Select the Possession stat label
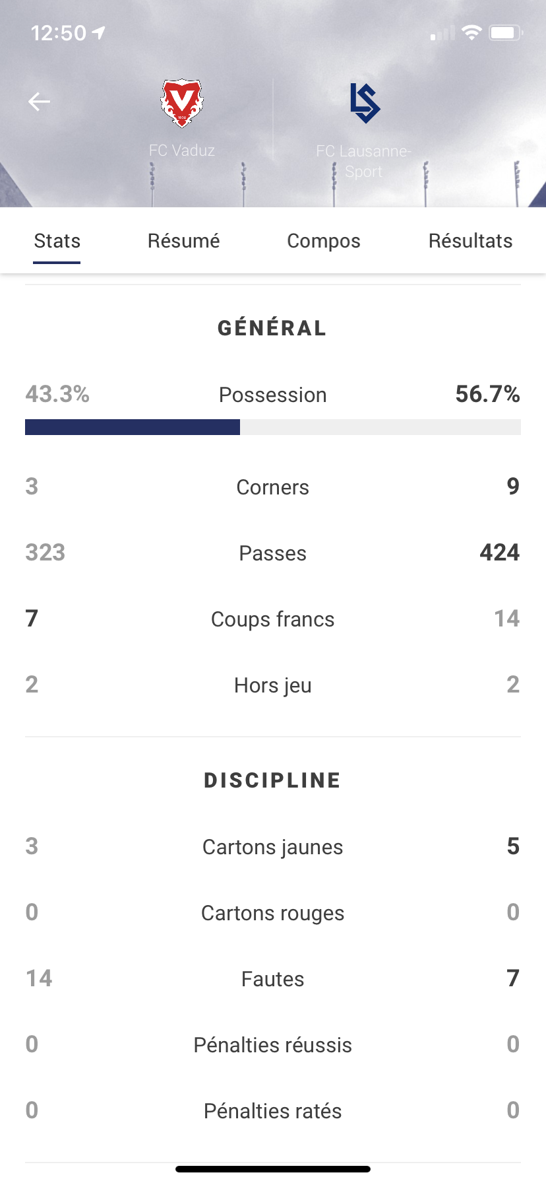This screenshot has height=1183, width=546. tap(273, 395)
